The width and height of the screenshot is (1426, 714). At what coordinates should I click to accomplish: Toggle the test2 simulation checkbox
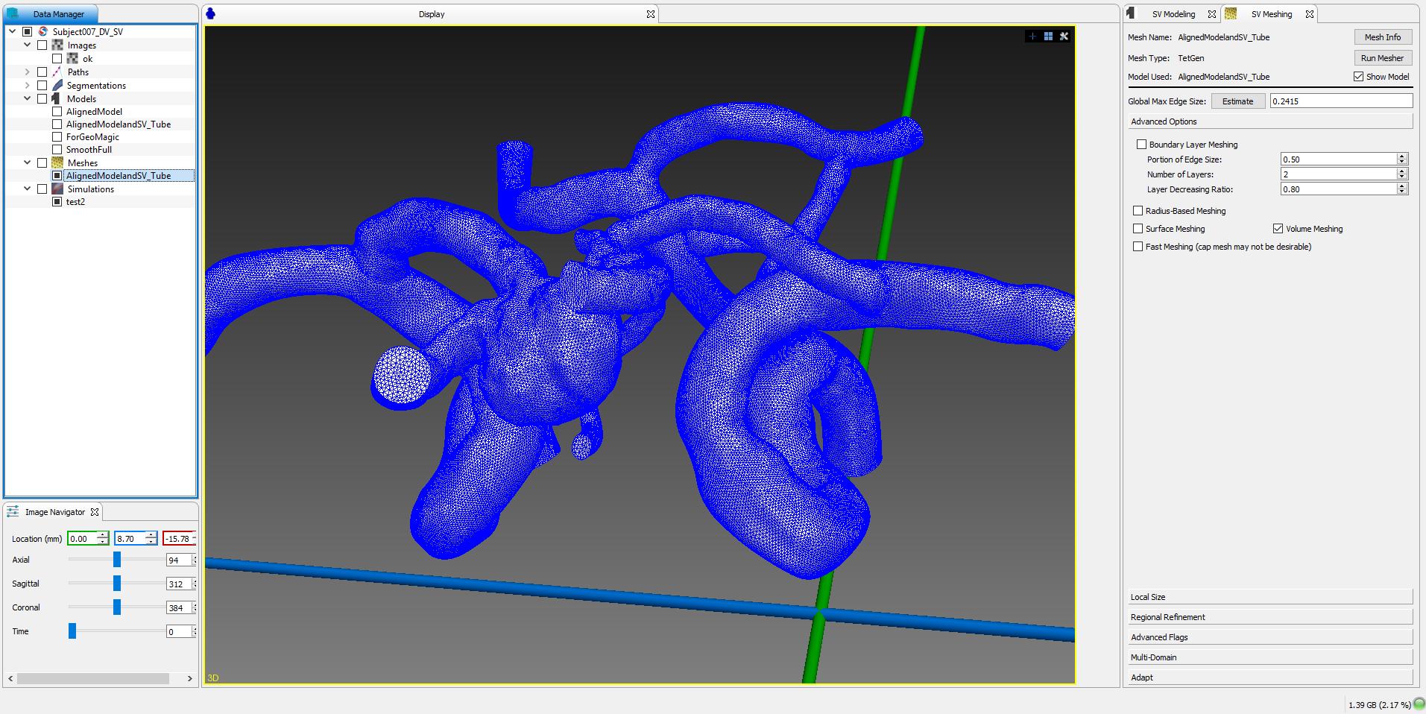pos(57,201)
